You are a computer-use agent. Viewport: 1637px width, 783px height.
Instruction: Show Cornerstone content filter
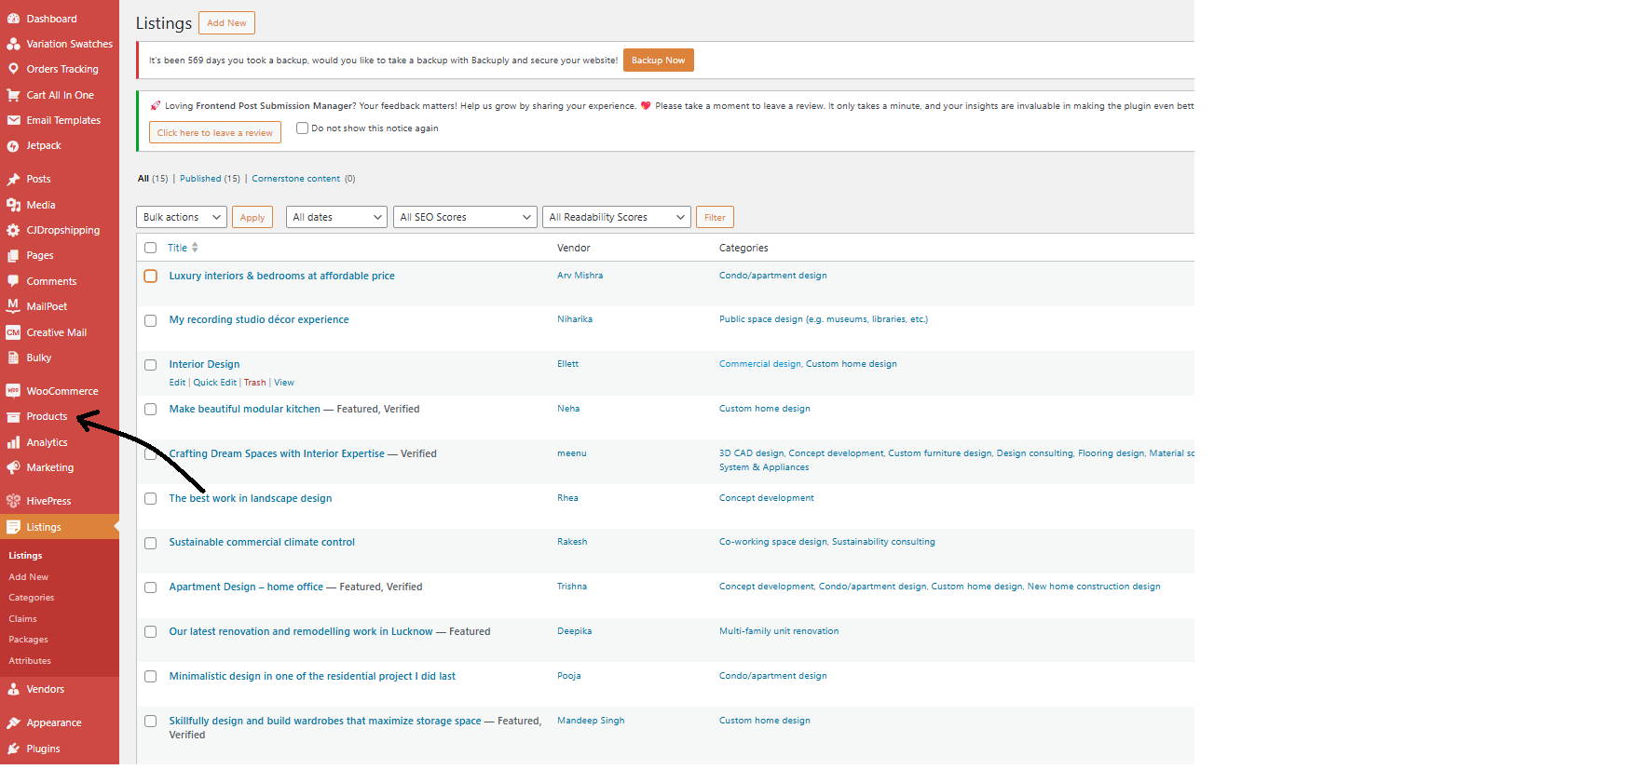point(296,179)
